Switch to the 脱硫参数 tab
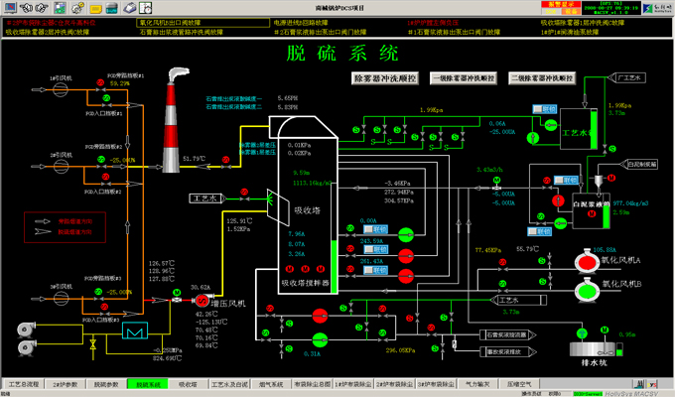This screenshot has width=675, height=397. tap(106, 384)
